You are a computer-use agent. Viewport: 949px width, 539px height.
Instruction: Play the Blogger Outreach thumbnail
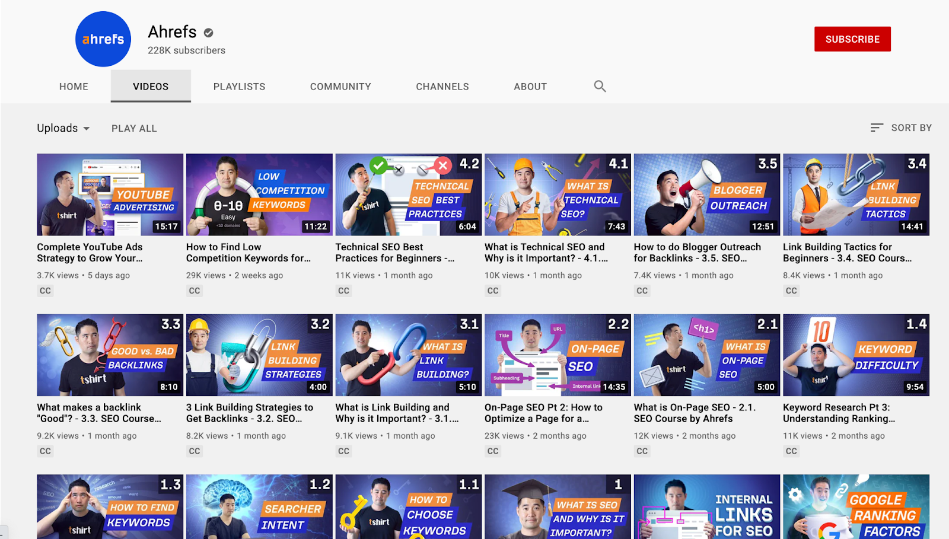point(707,194)
